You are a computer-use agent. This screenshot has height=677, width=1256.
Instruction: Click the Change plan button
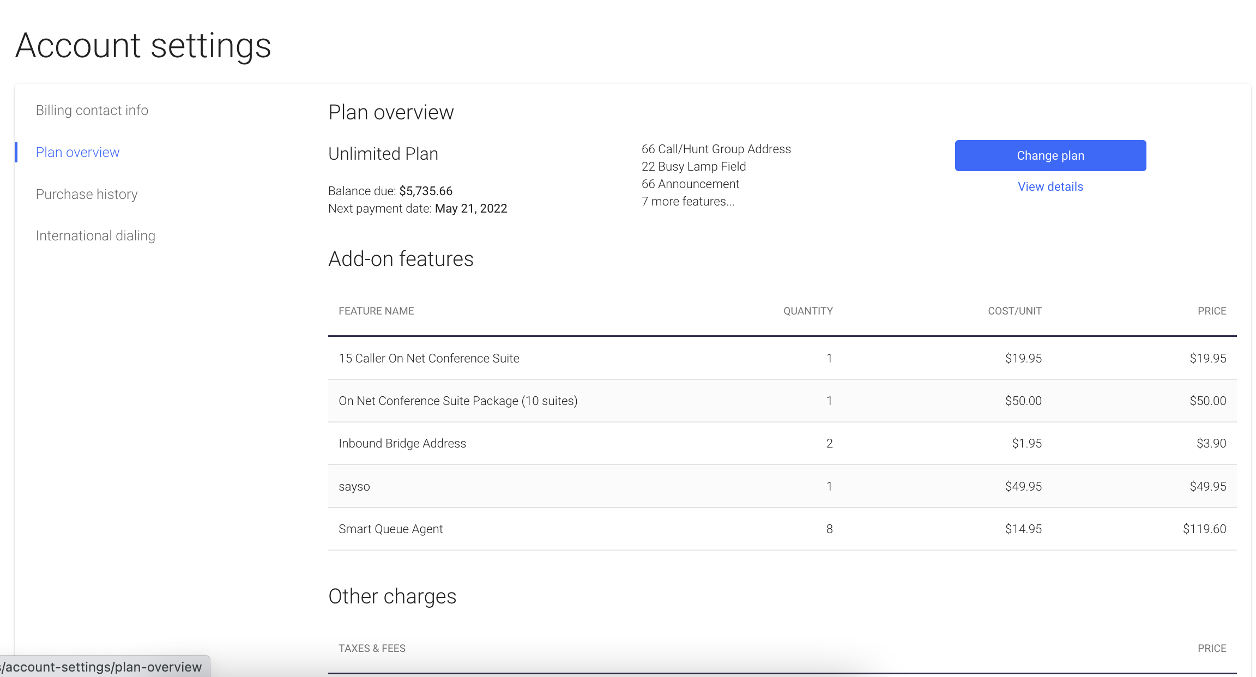(x=1049, y=155)
